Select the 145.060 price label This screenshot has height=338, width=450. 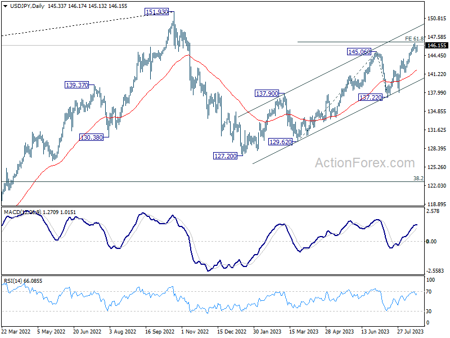click(359, 52)
